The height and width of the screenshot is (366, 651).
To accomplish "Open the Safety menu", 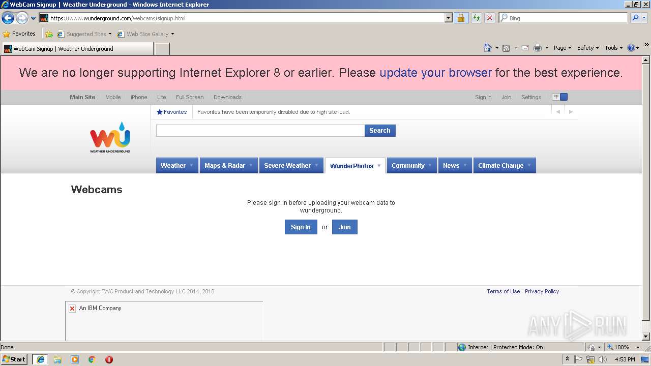I will click(x=588, y=48).
